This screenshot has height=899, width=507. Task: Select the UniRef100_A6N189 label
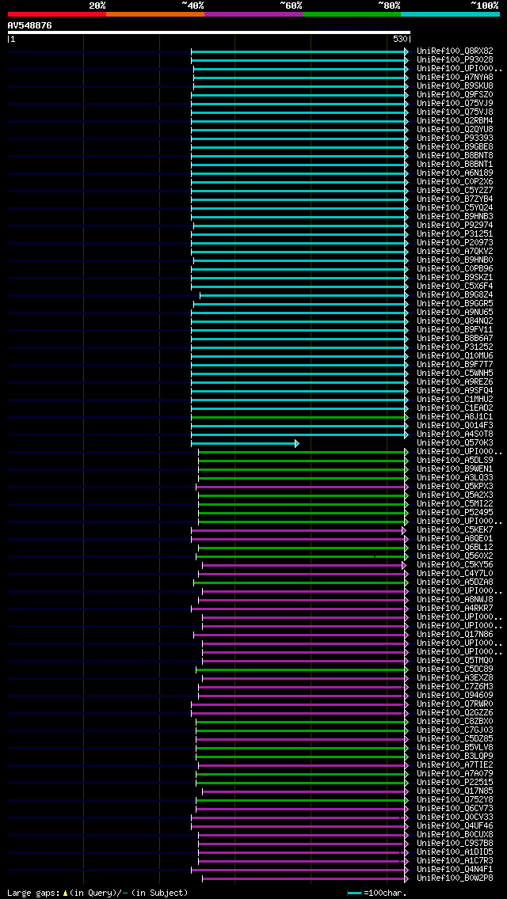click(455, 173)
